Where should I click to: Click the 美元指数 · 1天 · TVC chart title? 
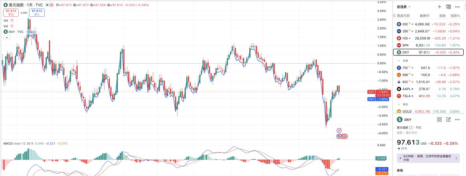25,4
